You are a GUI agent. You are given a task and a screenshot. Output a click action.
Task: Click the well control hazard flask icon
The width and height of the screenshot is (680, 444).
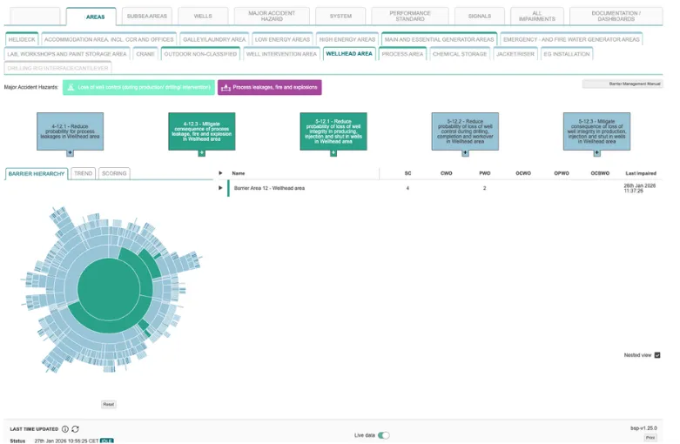coord(71,87)
